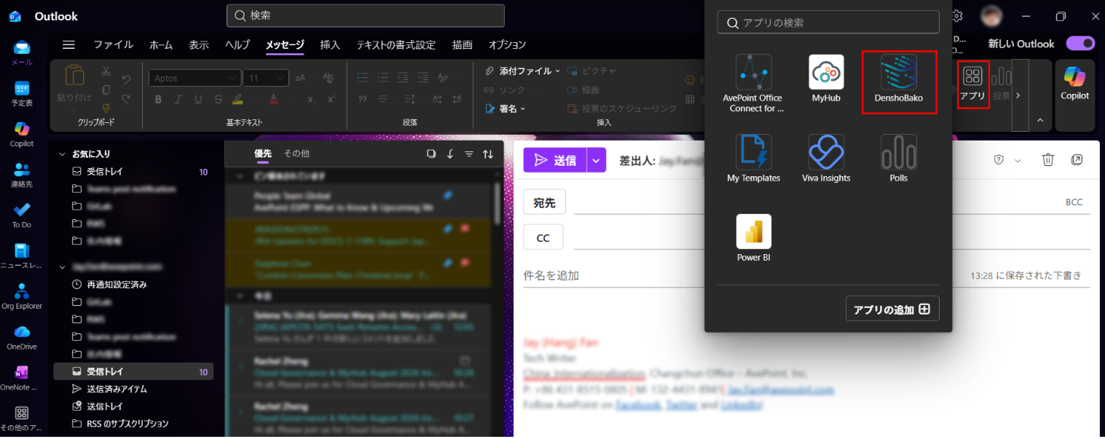Switch to the ホーム ribbon tab
The image size is (1105, 439).
click(161, 44)
